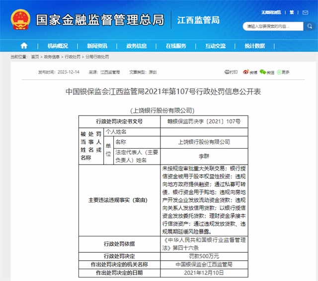The width and height of the screenshot is (318, 281).
Task: Click the 作出处罚决定的机关名称 row label
Action: (119, 265)
